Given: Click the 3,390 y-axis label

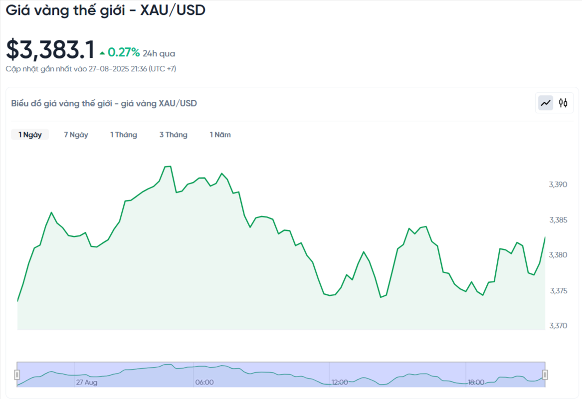Looking at the screenshot, I should point(558,185).
